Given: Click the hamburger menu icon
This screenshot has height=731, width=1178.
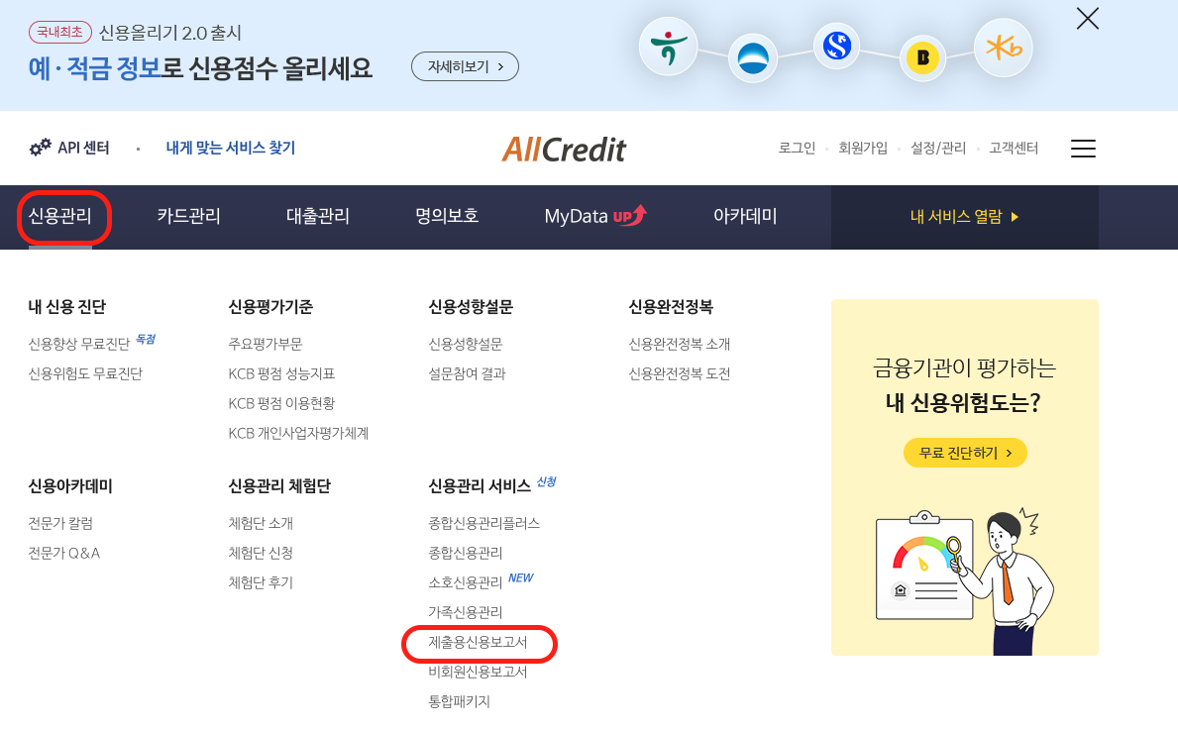Looking at the screenshot, I should pos(1083,149).
